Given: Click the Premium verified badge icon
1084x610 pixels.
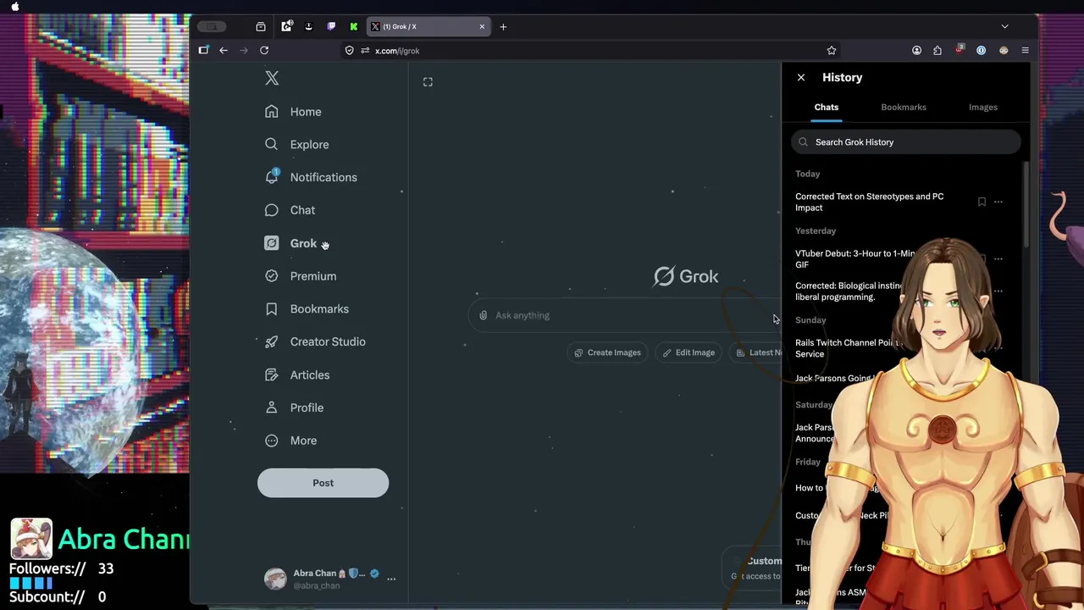Looking at the screenshot, I should 271,276.
